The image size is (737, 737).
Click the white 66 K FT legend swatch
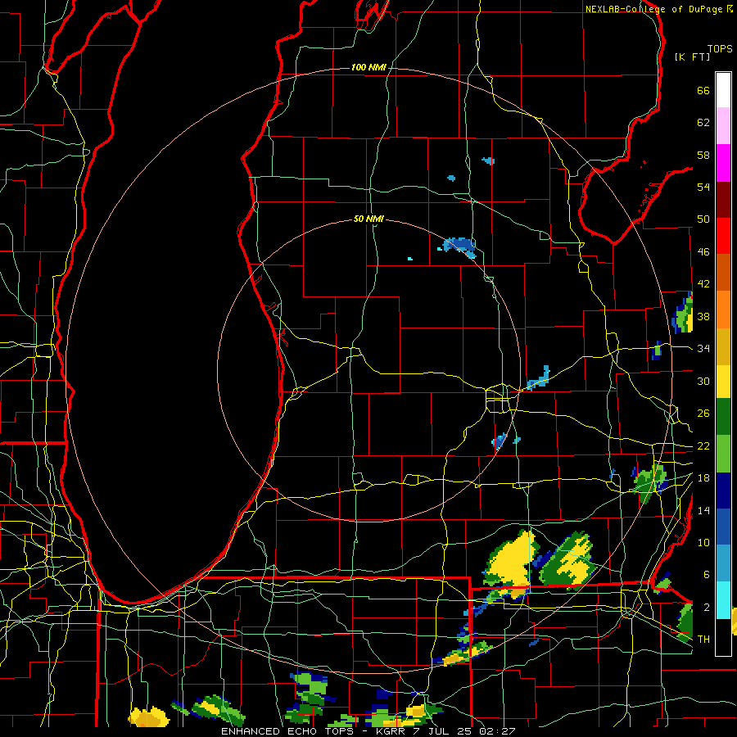(723, 90)
